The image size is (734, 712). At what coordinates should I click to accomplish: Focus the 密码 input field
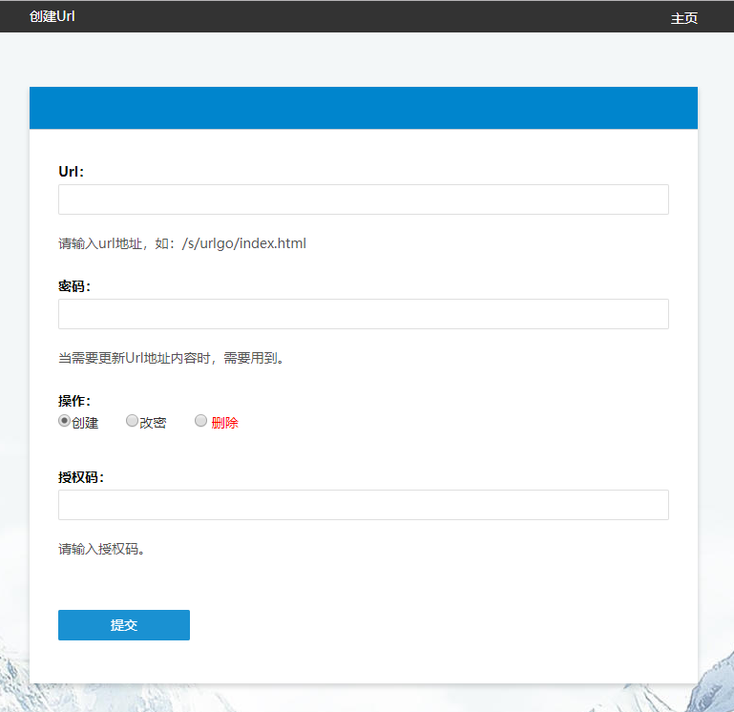point(364,314)
